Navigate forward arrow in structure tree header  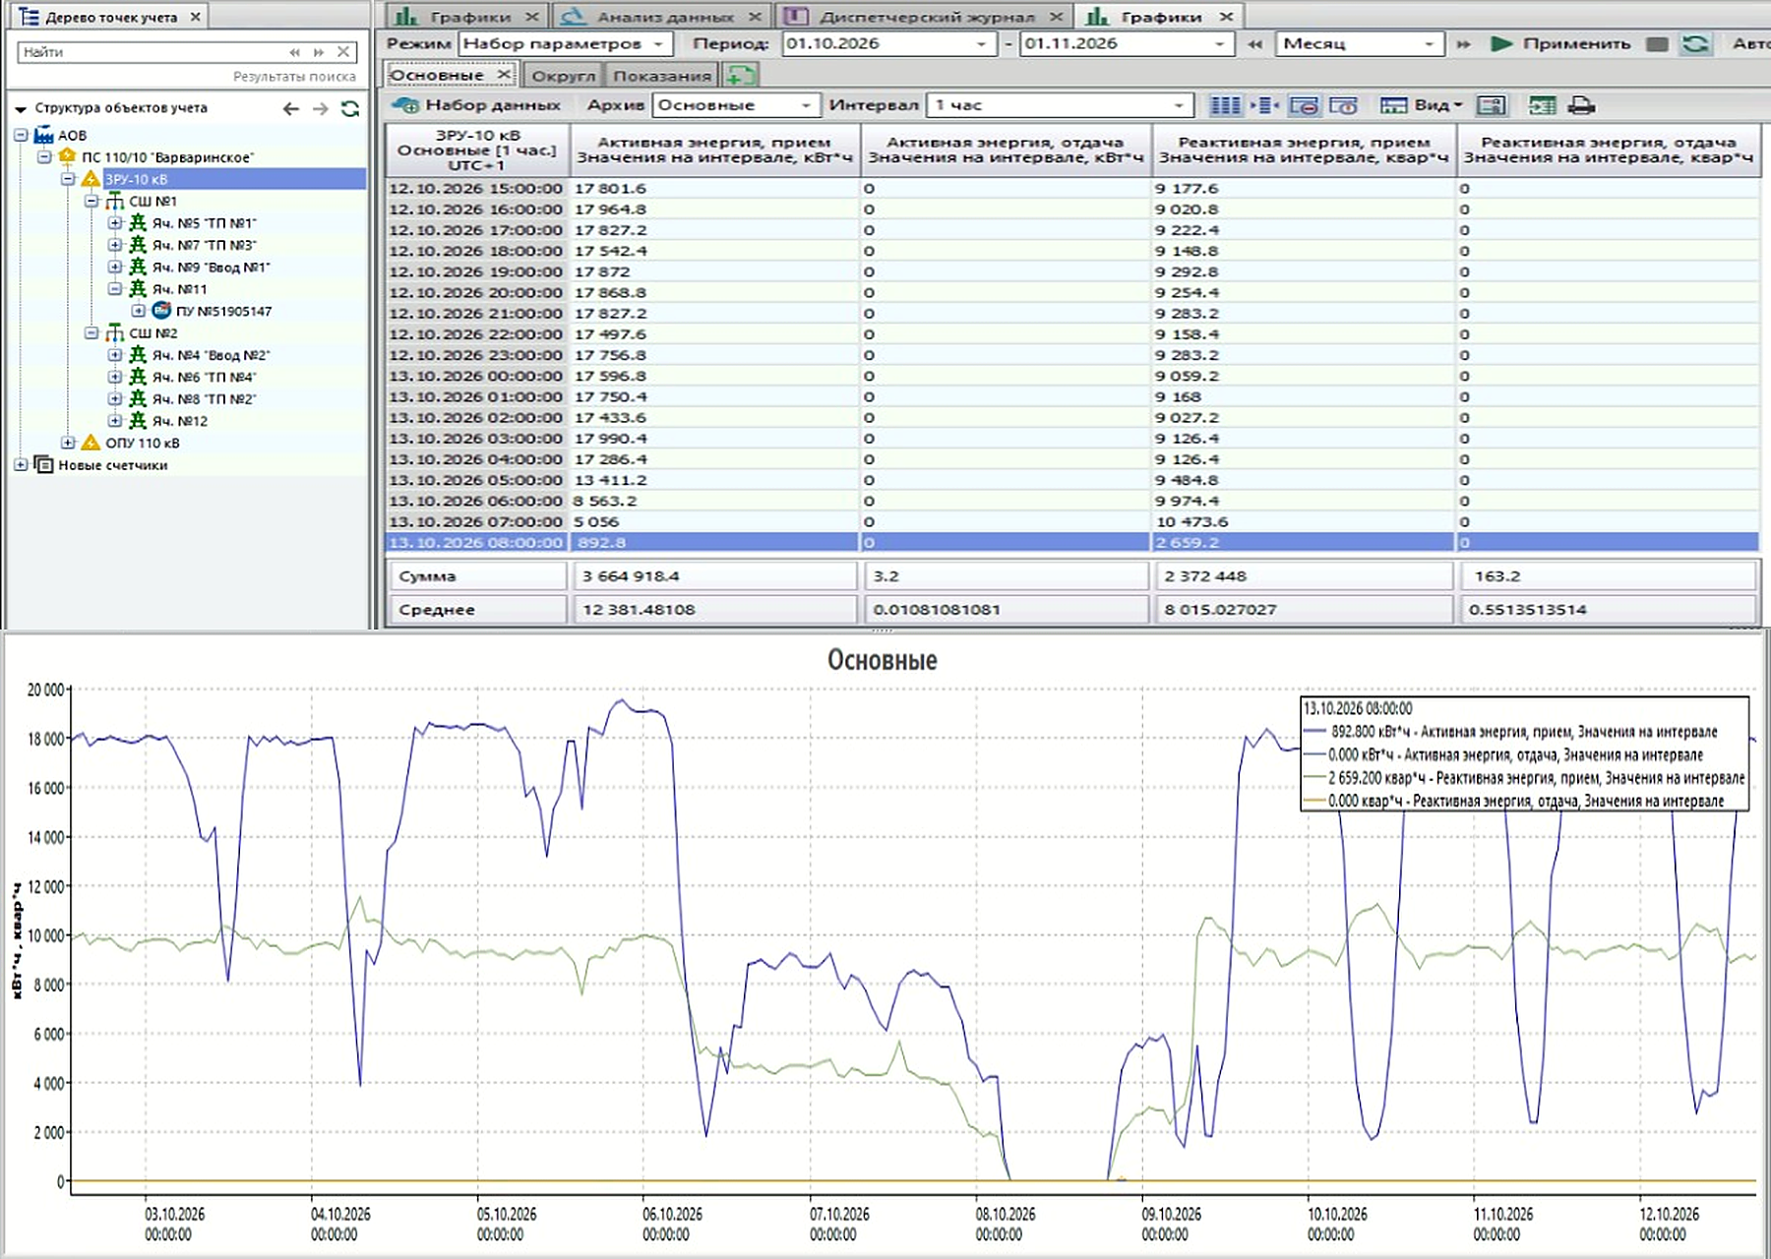pos(321,108)
